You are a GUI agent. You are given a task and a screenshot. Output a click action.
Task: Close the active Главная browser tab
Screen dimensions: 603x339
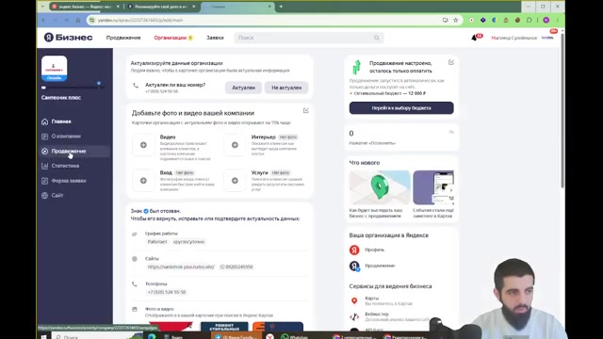click(x=269, y=7)
